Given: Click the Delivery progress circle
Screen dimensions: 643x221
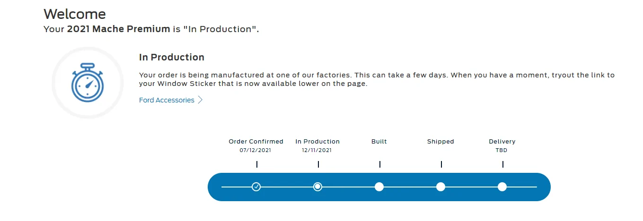Looking at the screenshot, I should 502,187.
